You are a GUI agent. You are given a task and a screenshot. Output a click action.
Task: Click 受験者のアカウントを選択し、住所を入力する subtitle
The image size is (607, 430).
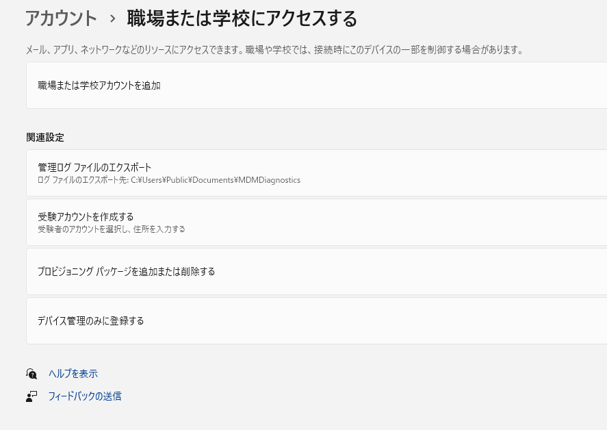coord(112,229)
